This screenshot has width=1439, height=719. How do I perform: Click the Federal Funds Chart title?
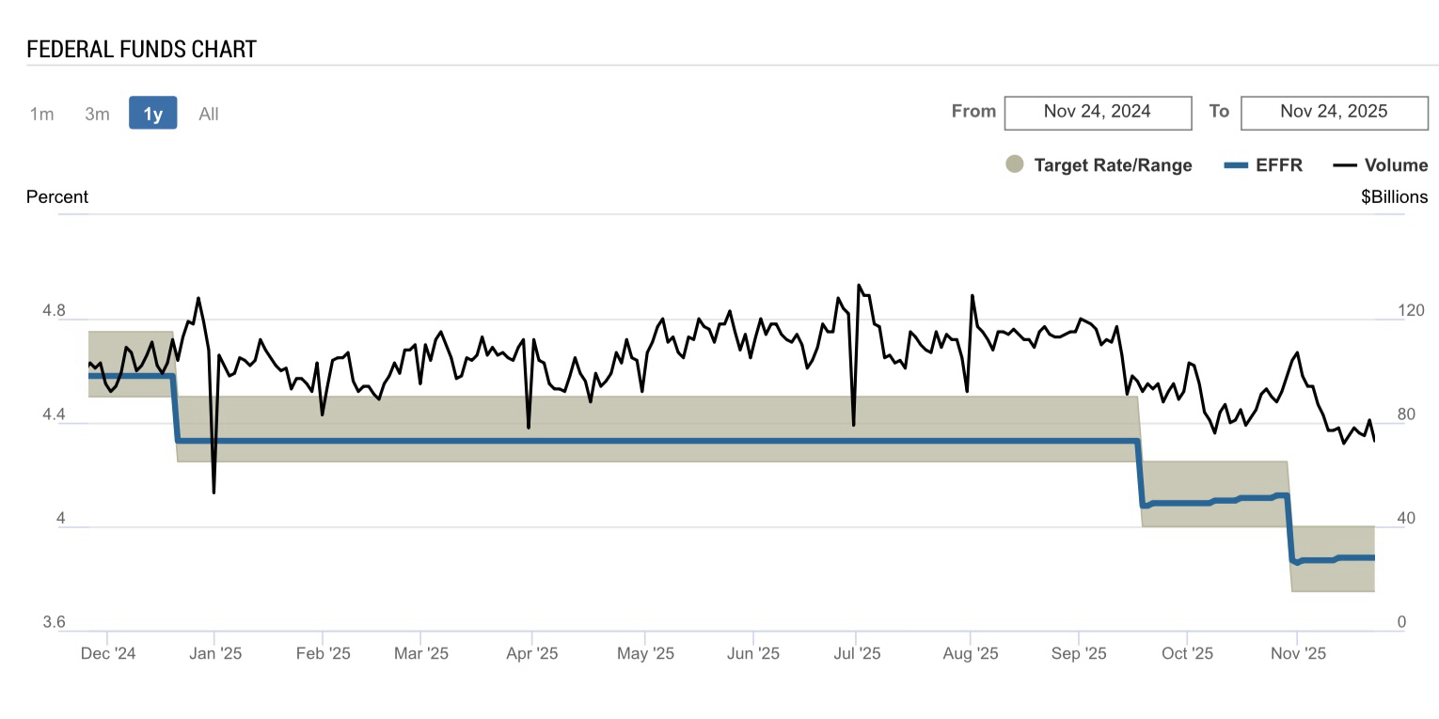(141, 50)
